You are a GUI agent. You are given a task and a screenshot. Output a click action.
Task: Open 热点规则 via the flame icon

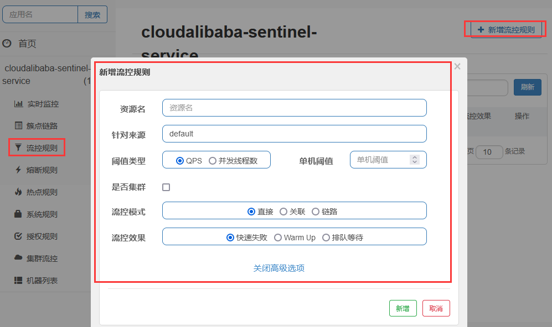tap(18, 192)
